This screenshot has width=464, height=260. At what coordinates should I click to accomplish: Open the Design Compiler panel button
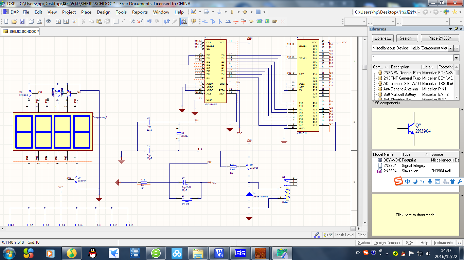click(x=387, y=243)
